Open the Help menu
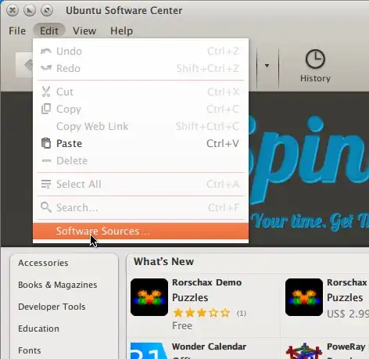Image resolution: width=369 pixels, height=359 pixels. [x=121, y=31]
